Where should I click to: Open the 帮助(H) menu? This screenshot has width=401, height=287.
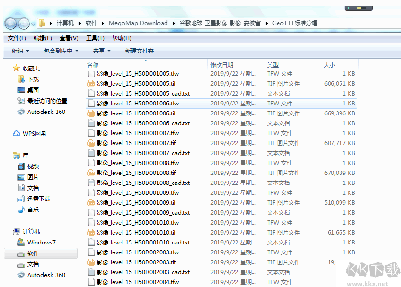pos(122,38)
